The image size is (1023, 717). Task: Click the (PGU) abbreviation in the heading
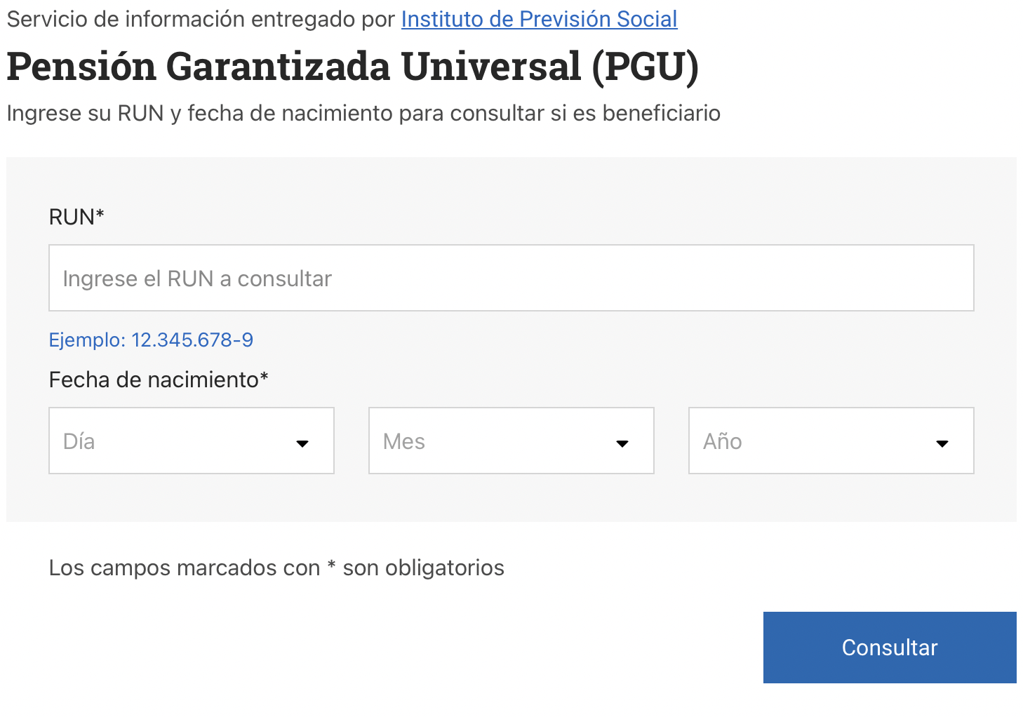click(x=646, y=67)
